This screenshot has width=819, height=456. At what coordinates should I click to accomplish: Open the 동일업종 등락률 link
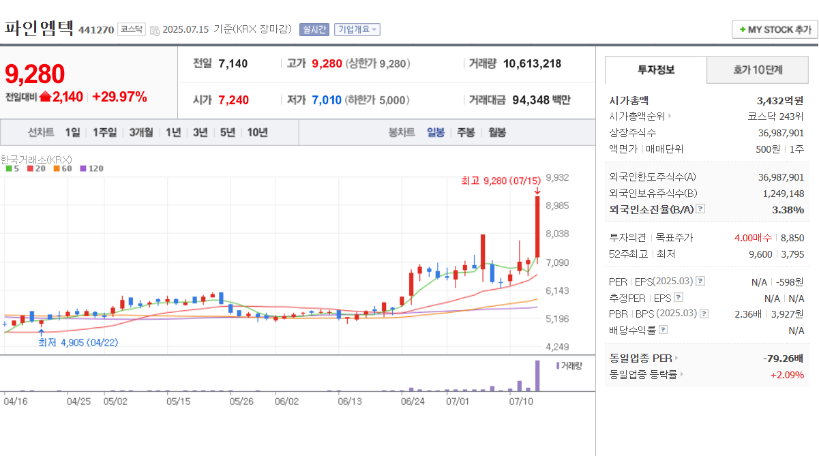click(x=646, y=374)
